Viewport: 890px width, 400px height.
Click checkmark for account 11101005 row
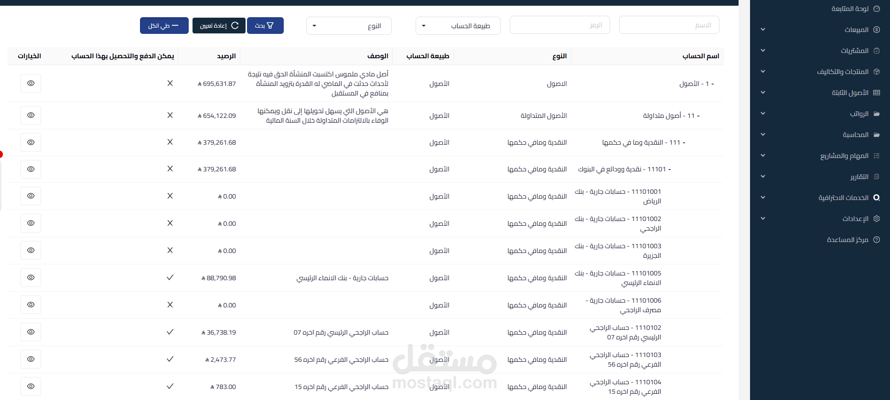tap(170, 277)
